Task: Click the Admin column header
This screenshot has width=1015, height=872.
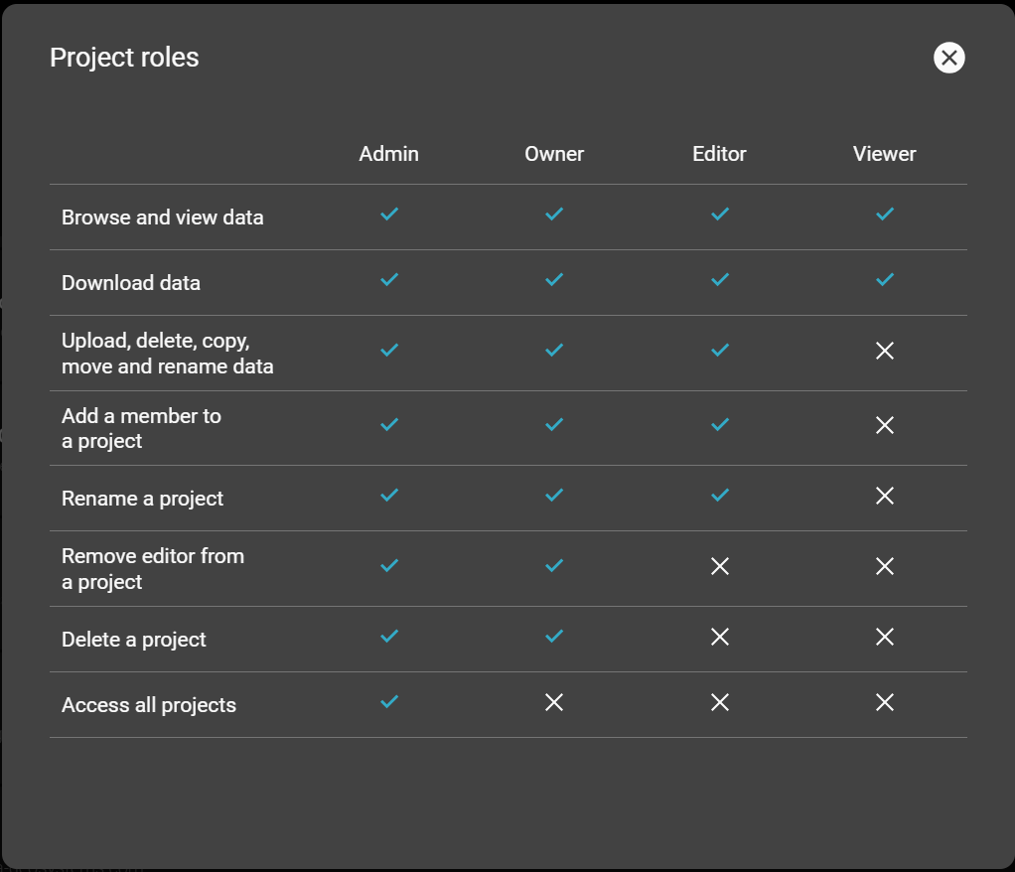Action: 388,154
